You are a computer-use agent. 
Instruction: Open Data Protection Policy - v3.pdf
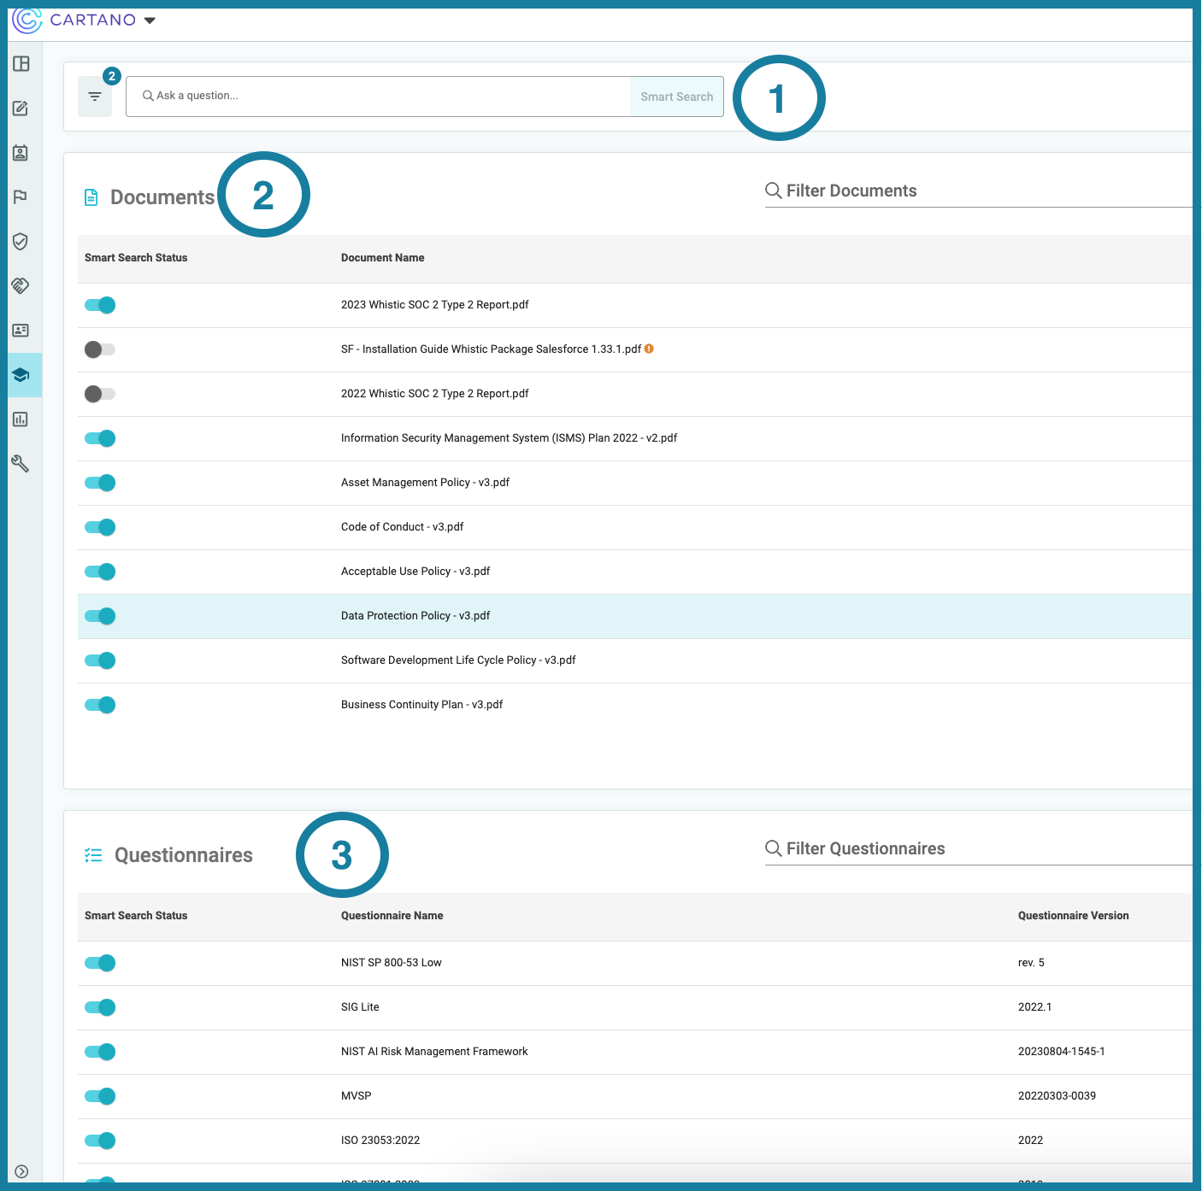pyautogui.click(x=415, y=616)
